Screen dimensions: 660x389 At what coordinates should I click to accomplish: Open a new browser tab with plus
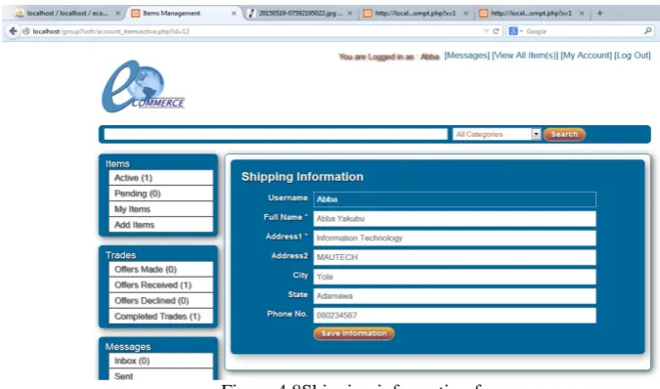tap(599, 13)
